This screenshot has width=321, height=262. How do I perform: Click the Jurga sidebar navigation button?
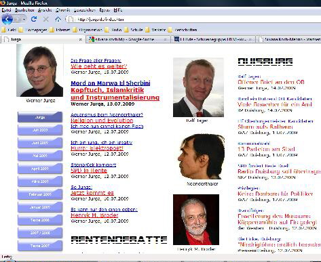click(40, 117)
